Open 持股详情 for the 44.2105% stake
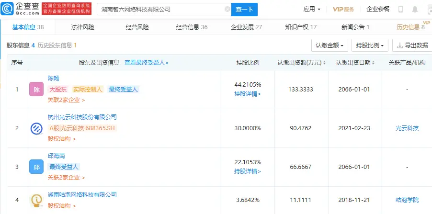 (248, 94)
